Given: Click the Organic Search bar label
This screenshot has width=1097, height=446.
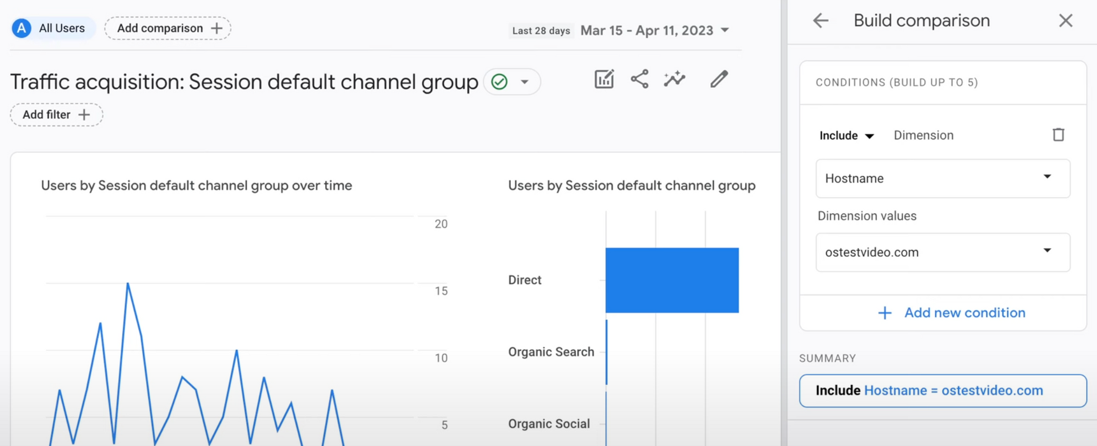Looking at the screenshot, I should point(551,352).
